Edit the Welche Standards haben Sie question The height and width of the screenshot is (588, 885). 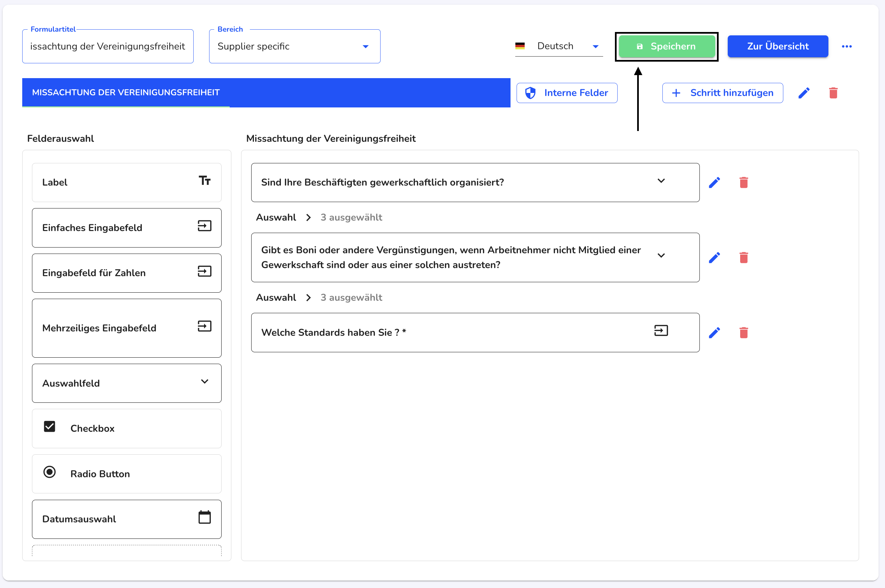[x=714, y=333]
